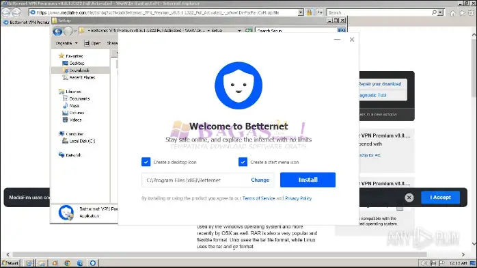Click Windows Explorer folder icon in taskbar
Image resolution: width=477 pixels, height=268 pixels.
(42, 263)
